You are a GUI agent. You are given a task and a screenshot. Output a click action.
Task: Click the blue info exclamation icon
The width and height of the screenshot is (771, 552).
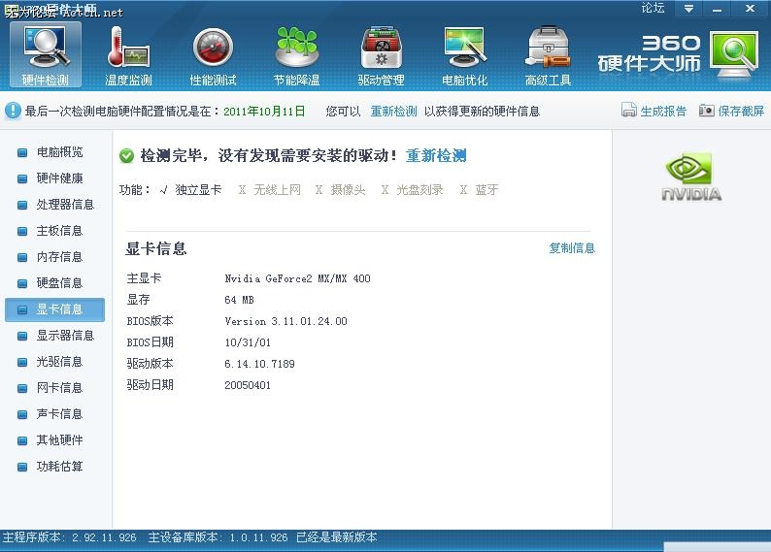13,111
